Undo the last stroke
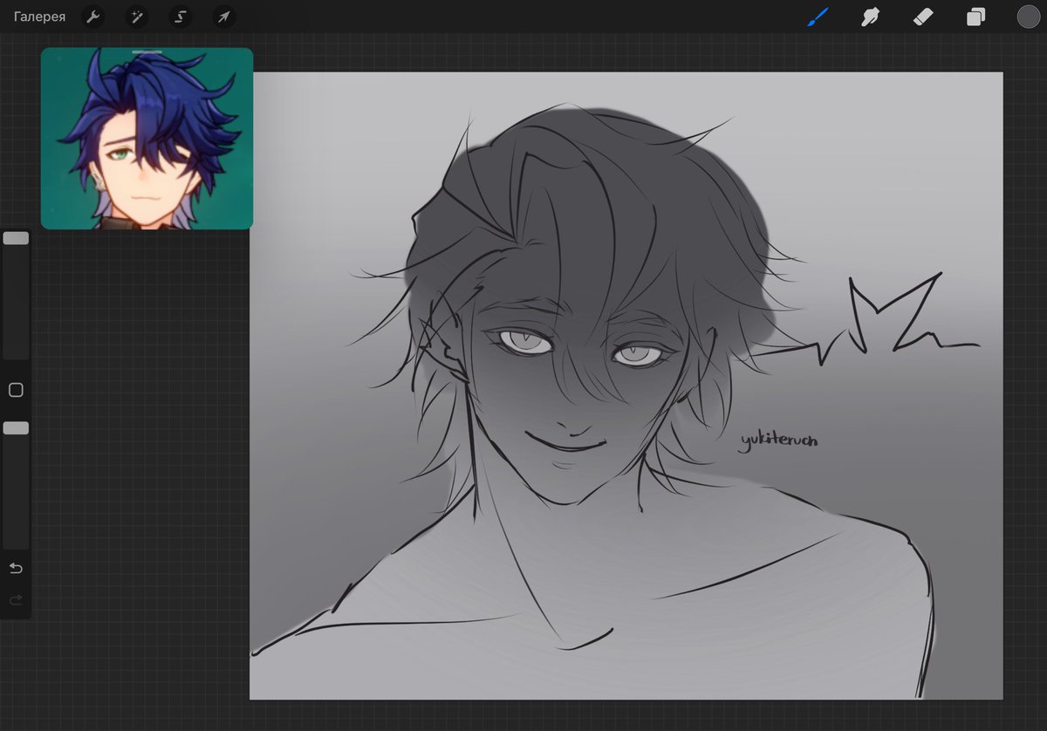The image size is (1047, 731). tap(16, 569)
